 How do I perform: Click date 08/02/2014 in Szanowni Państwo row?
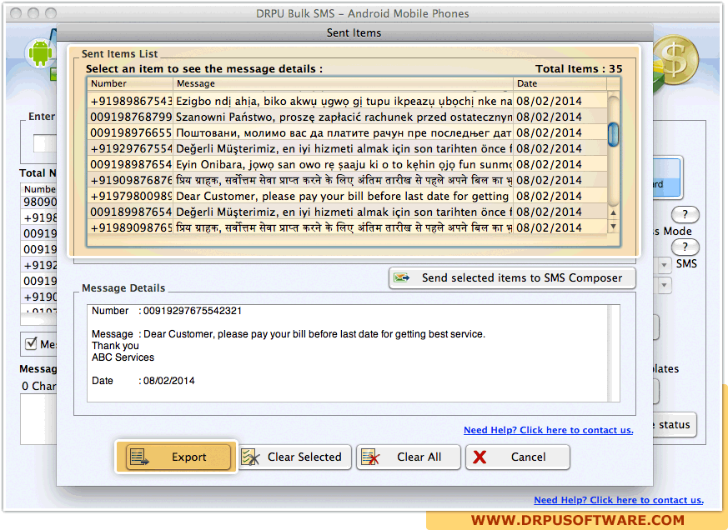pos(549,117)
